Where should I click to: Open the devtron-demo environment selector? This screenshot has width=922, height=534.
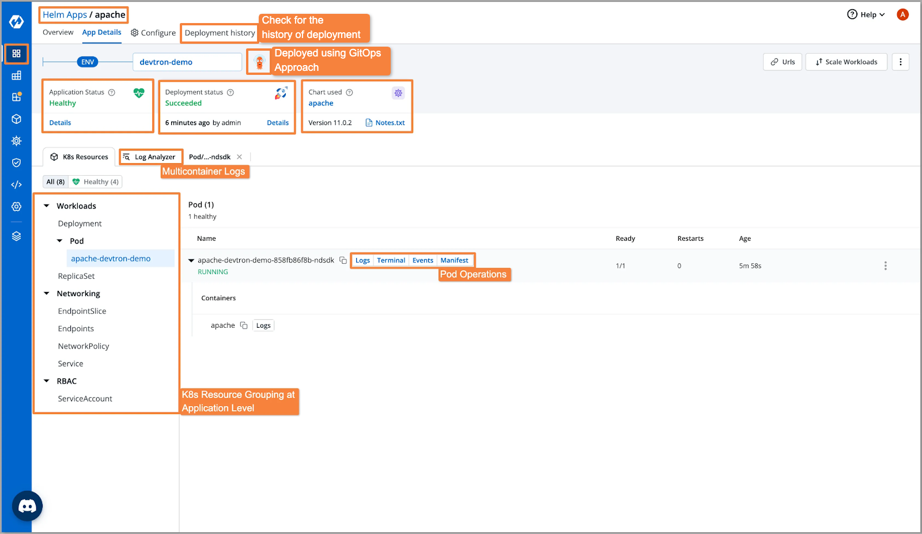click(187, 62)
